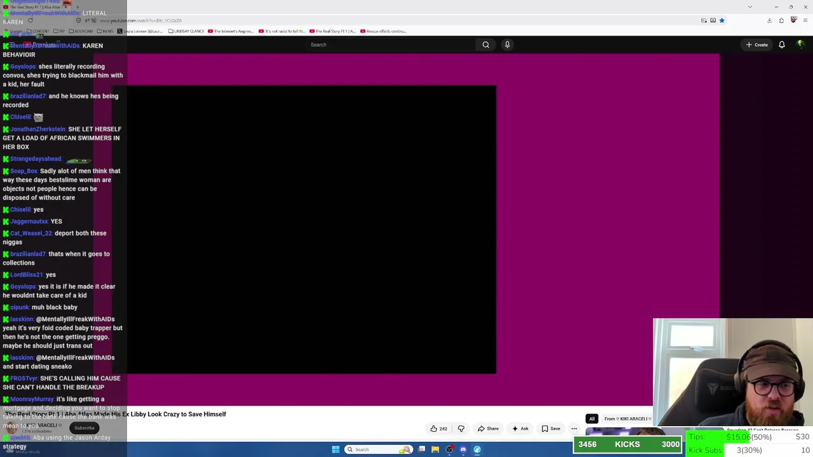The height and width of the screenshot is (457, 813).
Task: Open OBS Studio from the taskbar
Action: click(x=449, y=449)
